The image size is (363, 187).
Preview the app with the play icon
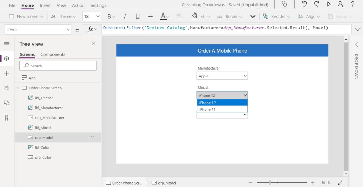329,4
